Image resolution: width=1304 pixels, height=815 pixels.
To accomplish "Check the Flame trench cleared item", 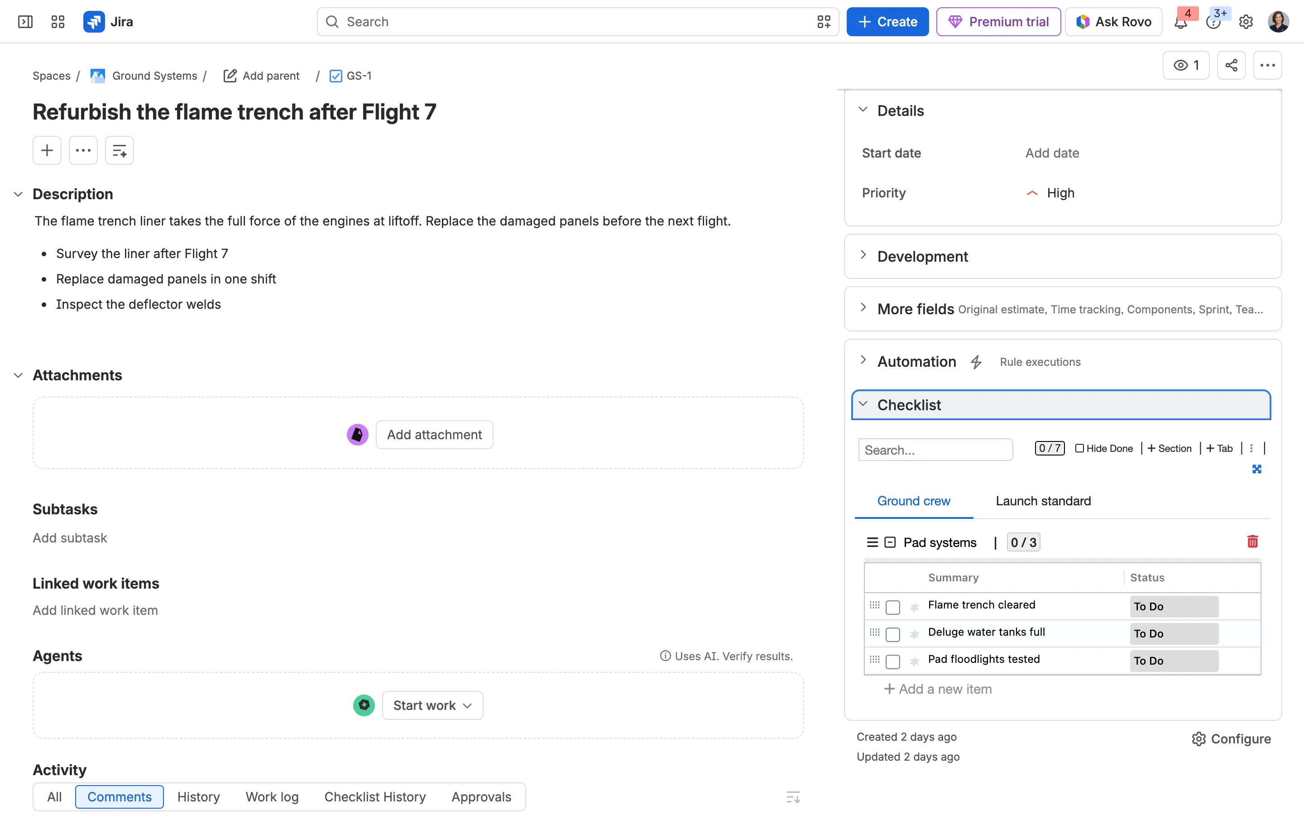I will [893, 607].
